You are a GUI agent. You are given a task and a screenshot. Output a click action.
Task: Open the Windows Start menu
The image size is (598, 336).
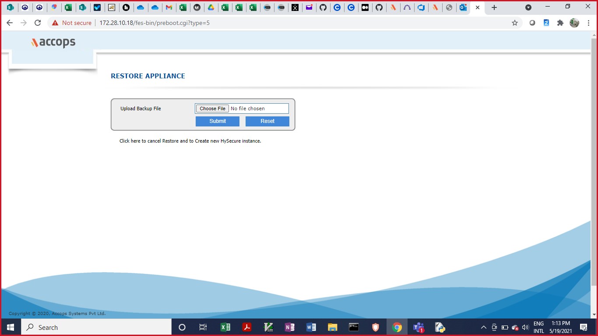coord(11,327)
